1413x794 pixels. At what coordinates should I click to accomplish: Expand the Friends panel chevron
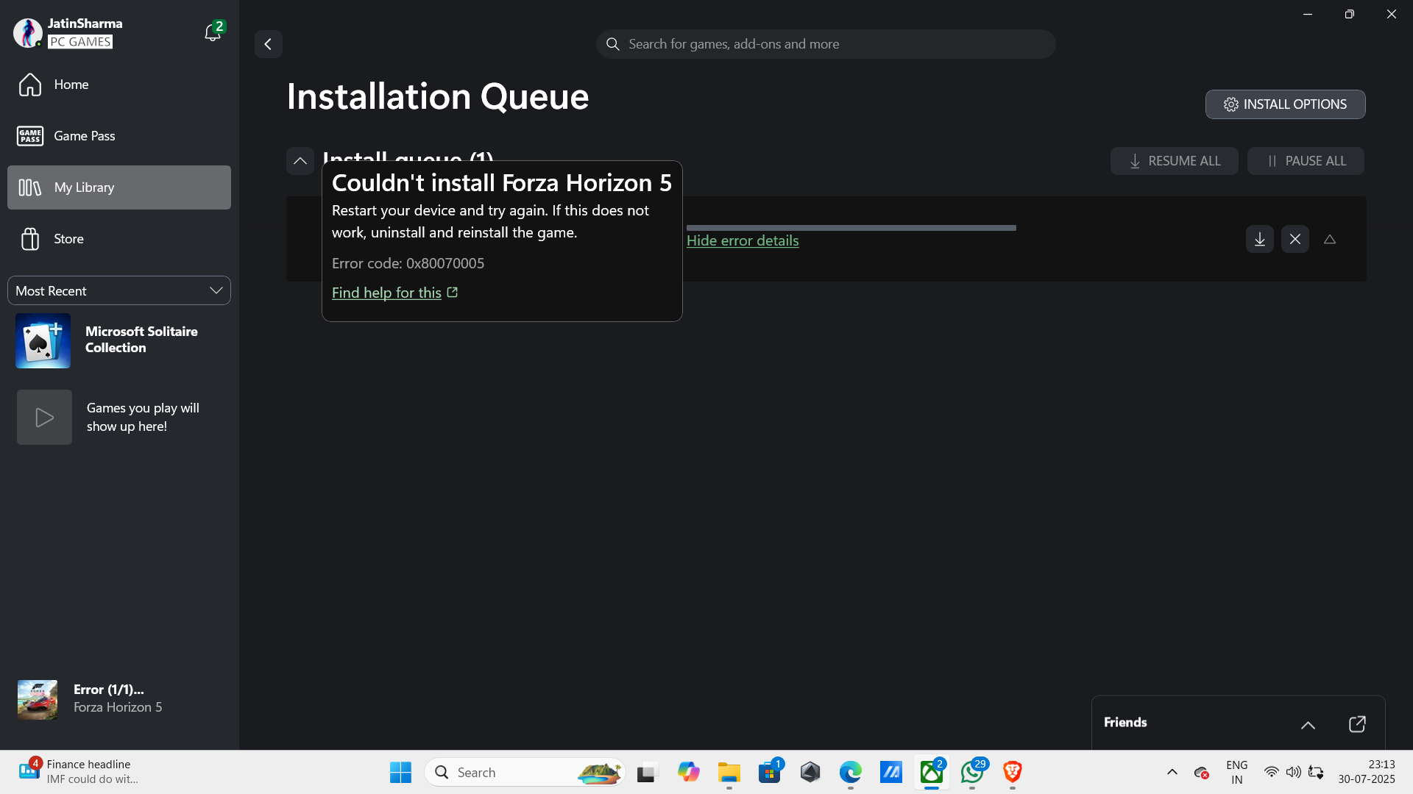1308,725
